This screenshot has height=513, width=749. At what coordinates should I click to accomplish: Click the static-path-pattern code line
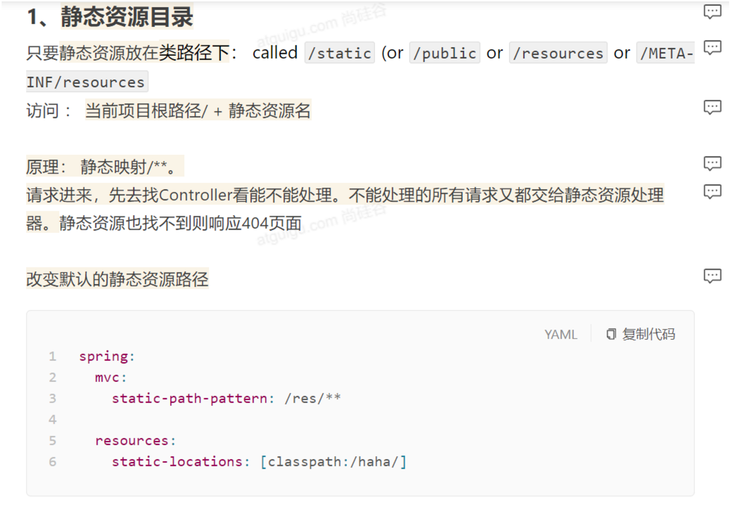tap(226, 398)
